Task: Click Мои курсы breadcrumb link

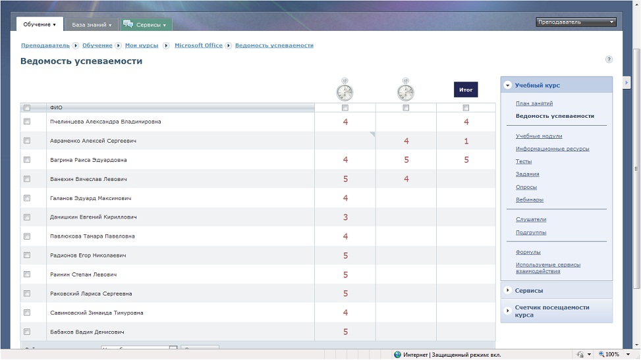Action: (x=142, y=45)
